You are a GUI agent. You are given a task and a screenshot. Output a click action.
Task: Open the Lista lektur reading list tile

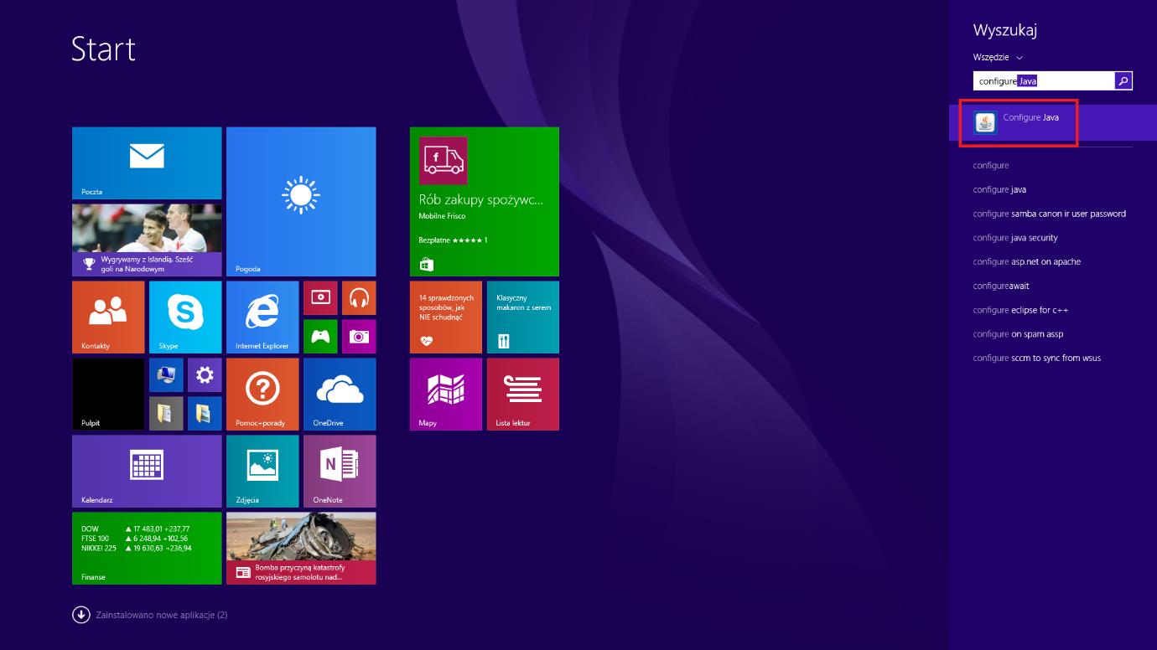pyautogui.click(x=523, y=395)
